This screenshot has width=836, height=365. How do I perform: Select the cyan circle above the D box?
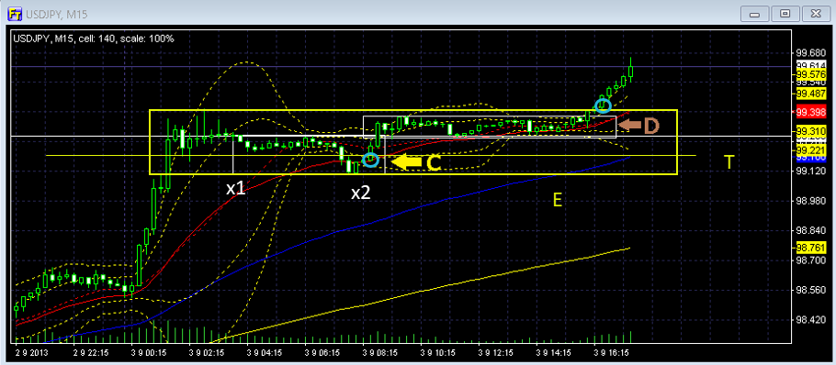coord(603,105)
